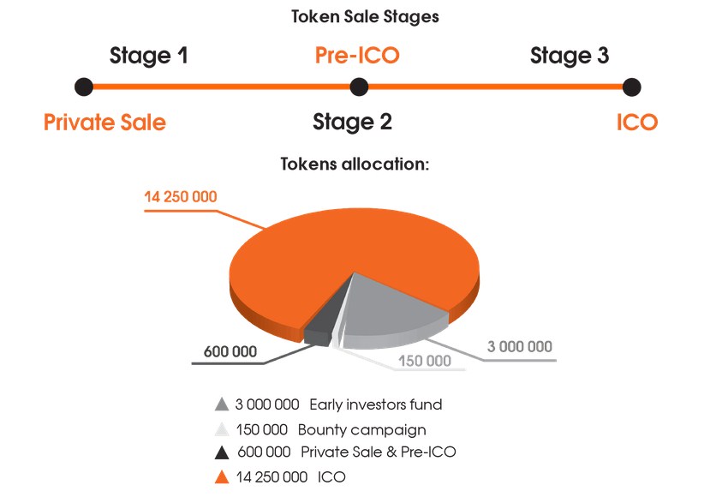710x503 pixels.
Task: Click the Stage 3 heading
Action: [570, 57]
